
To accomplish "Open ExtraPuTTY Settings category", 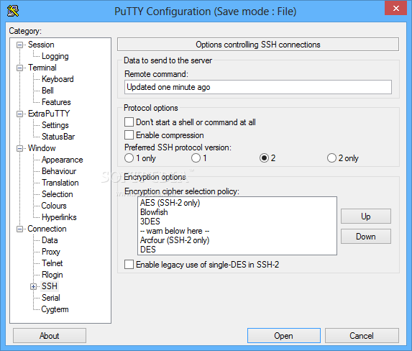I will (x=55, y=125).
